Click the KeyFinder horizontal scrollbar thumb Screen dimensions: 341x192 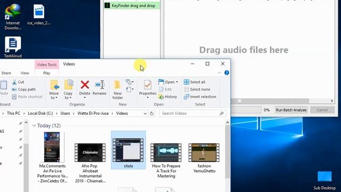coord(270,101)
